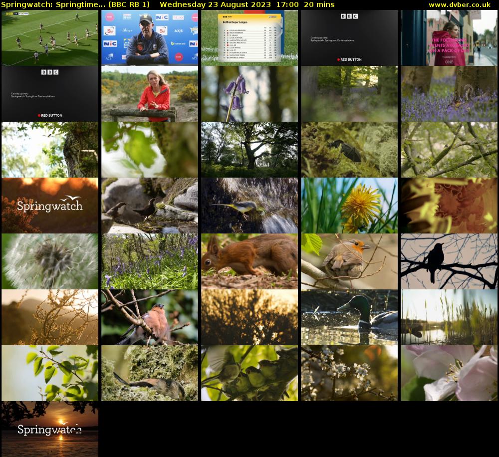Open the rugby match thumbnail
499x457 pixels.
[50, 38]
